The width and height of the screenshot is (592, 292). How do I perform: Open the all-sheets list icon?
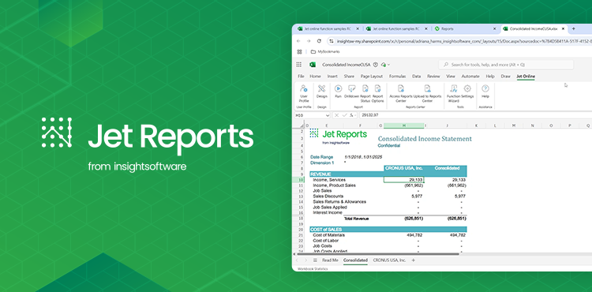315,260
